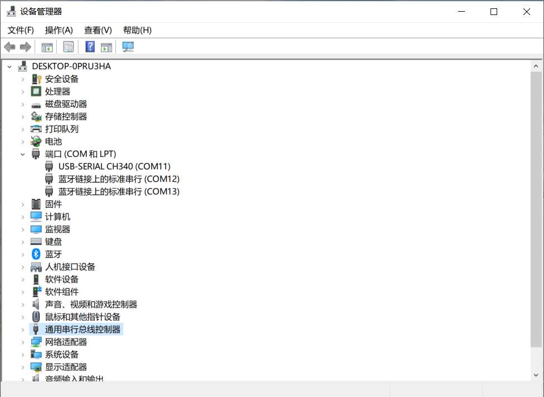Open the 查看(V) menu

[x=98, y=30]
